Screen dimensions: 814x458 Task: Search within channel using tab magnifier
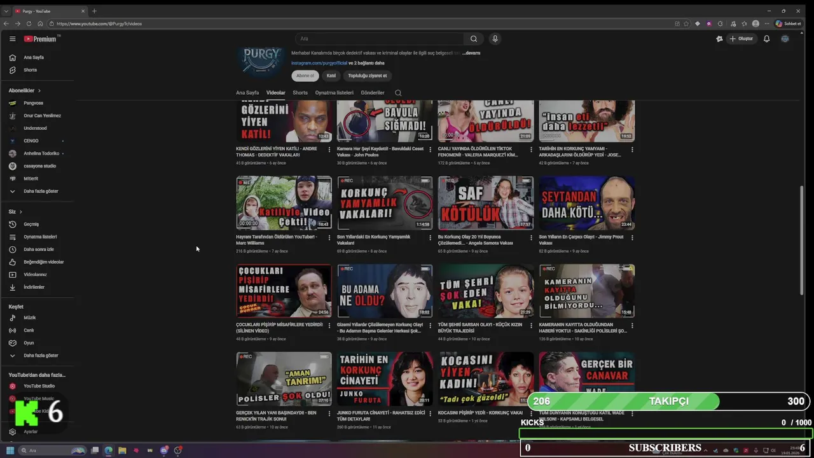tap(398, 93)
